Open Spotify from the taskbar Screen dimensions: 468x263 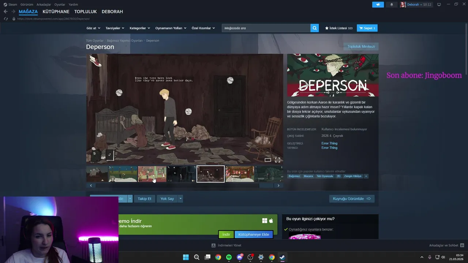coord(229,257)
